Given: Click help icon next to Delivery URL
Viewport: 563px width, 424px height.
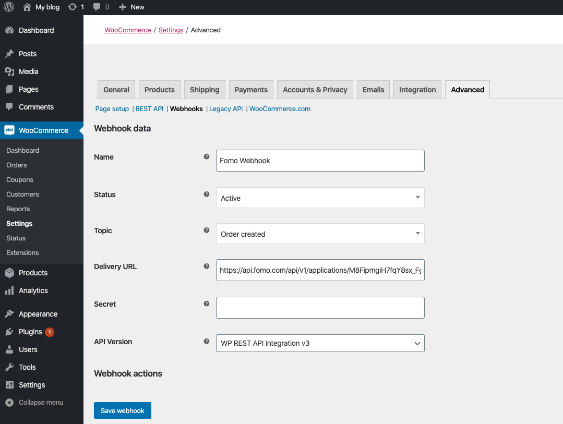Looking at the screenshot, I should pyautogui.click(x=207, y=266).
